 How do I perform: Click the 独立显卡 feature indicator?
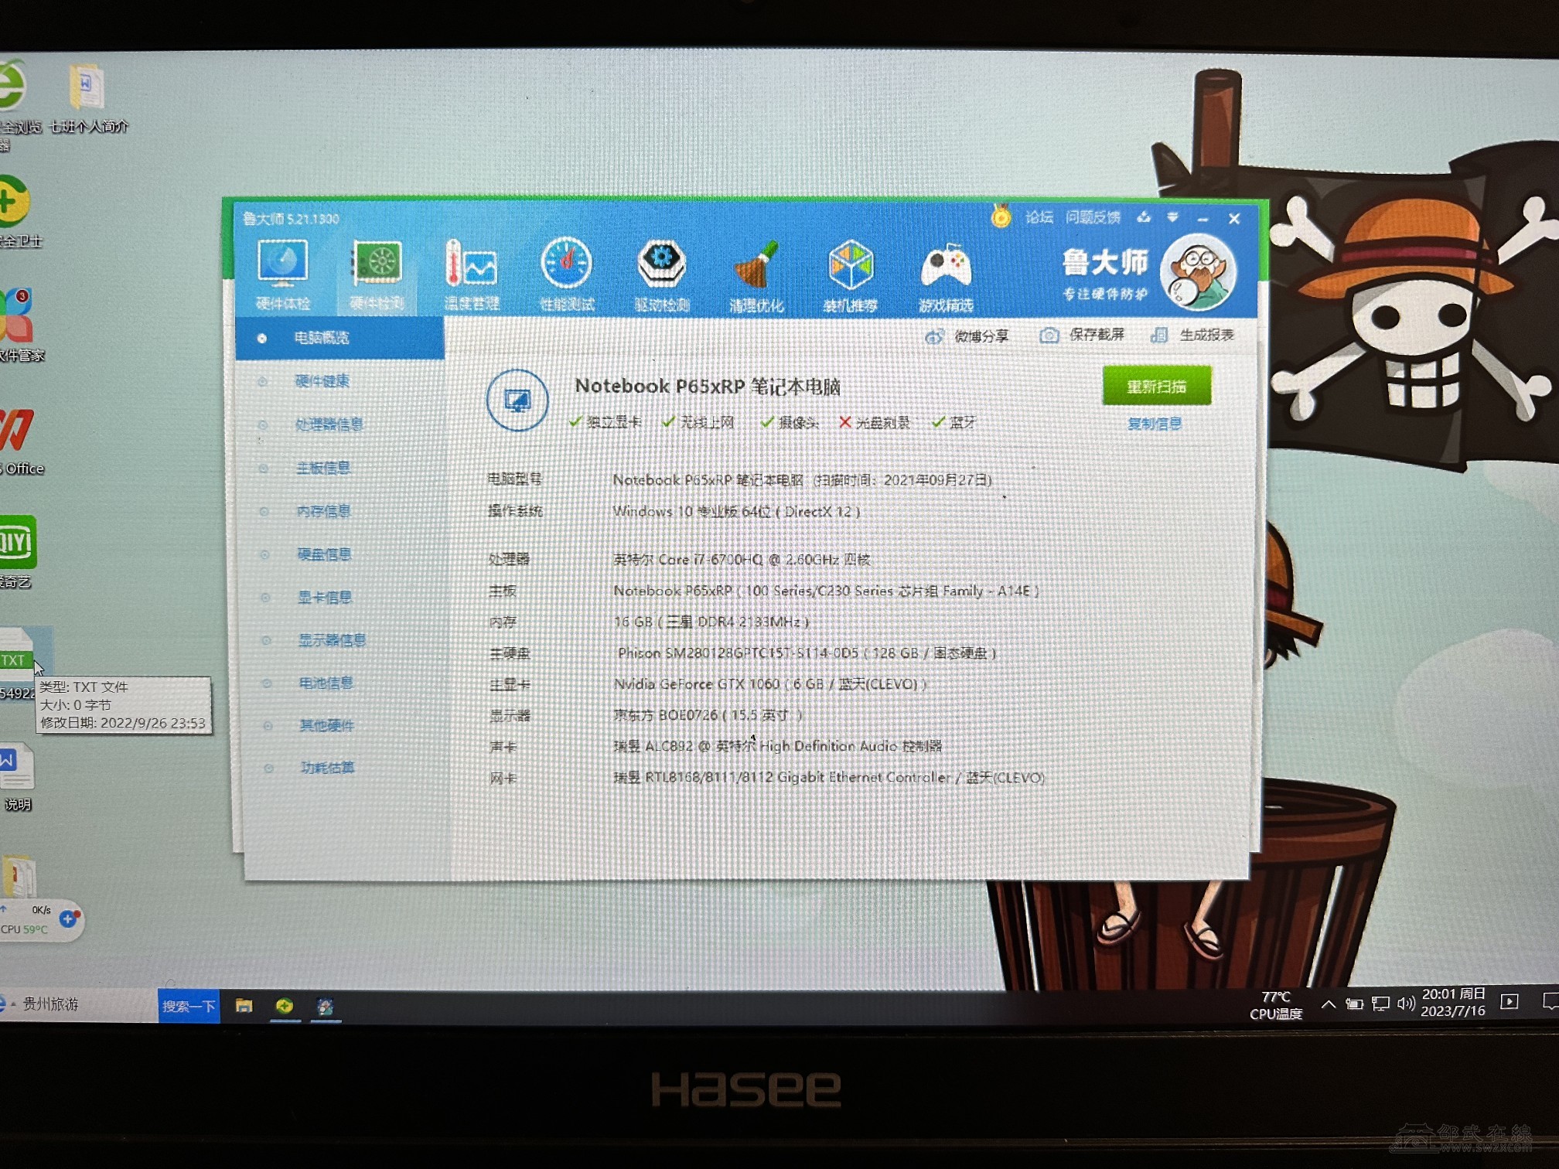[605, 422]
